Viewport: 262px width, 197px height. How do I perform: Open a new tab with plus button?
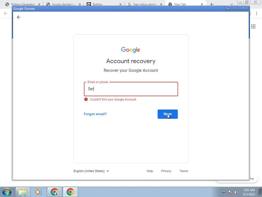click(x=212, y=4)
